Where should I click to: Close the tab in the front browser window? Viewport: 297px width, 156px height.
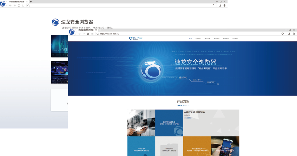coord(96,30)
